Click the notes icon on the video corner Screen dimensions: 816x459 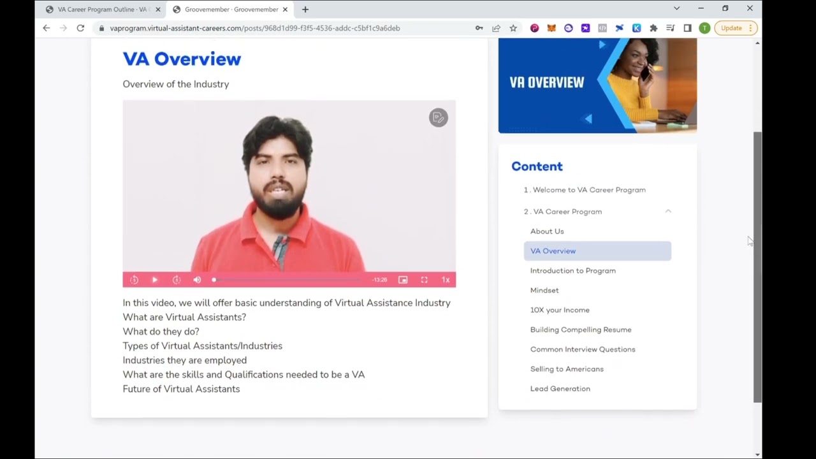pos(438,117)
